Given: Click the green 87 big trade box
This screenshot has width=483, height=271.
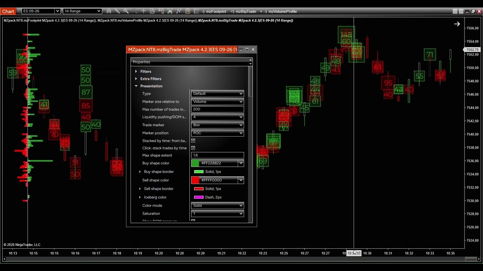Looking at the screenshot, I should point(86,92).
